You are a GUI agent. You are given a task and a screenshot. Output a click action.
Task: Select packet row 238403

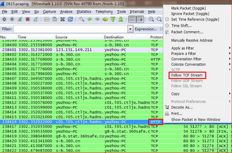(81, 59)
